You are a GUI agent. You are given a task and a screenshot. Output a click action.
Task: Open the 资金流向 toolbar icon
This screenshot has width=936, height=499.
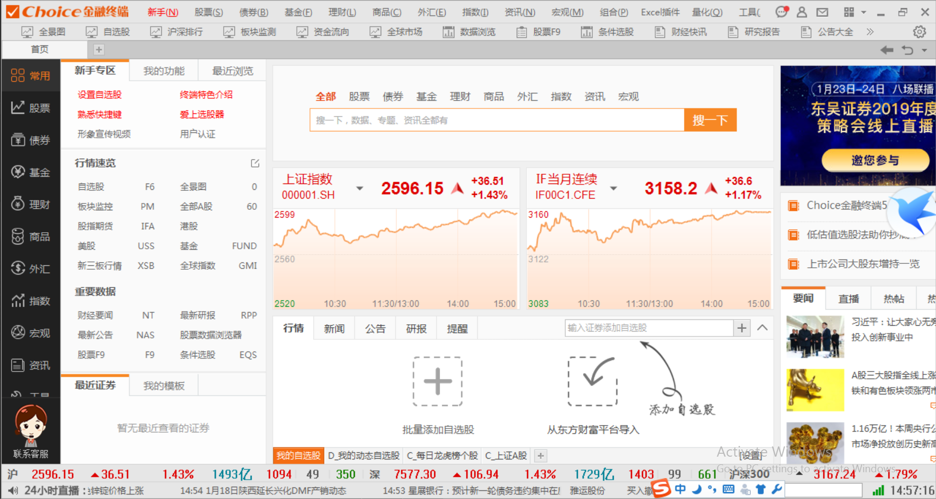tap(323, 32)
